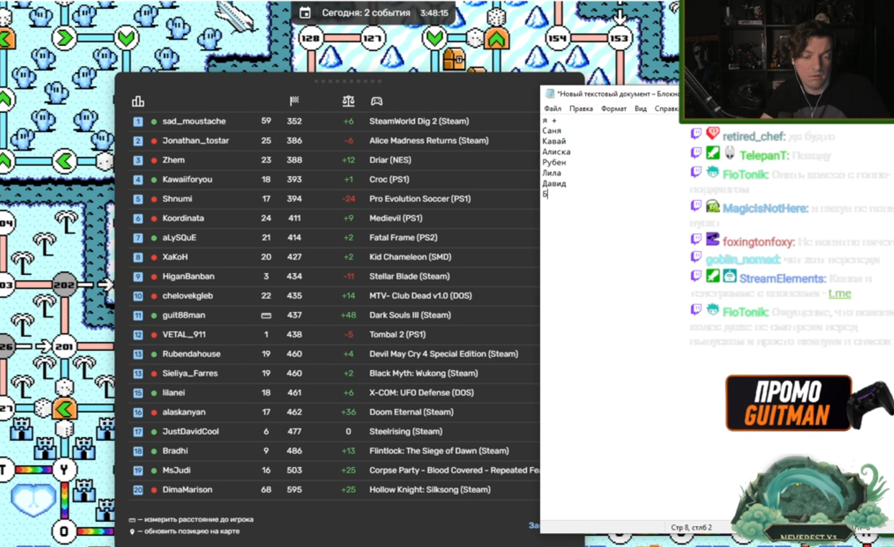The image size is (894, 547).
Task: Click the Стр 8, стлб 2 status text
Action: click(x=691, y=528)
